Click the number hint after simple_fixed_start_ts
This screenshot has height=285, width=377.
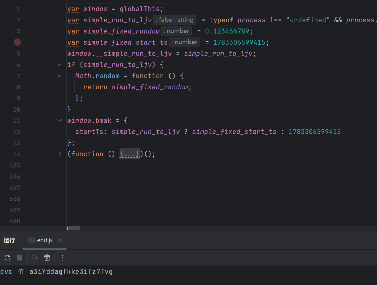click(x=184, y=42)
